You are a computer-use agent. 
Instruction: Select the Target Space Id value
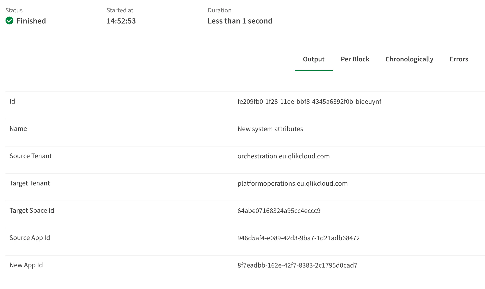(279, 211)
